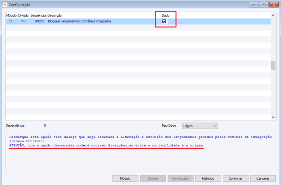Open the Tipo Dado dropdown showing Lógico
The image size is (281, 186).
[200, 126]
